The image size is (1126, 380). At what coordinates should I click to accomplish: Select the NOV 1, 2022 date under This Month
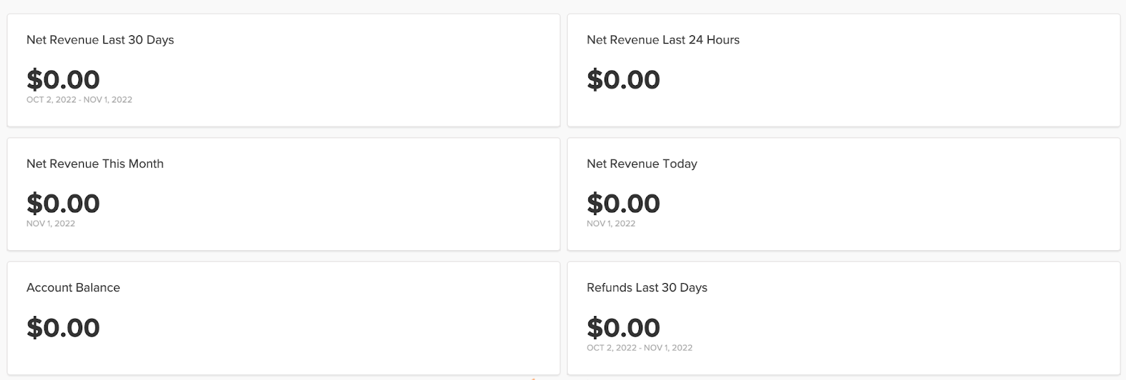point(51,224)
